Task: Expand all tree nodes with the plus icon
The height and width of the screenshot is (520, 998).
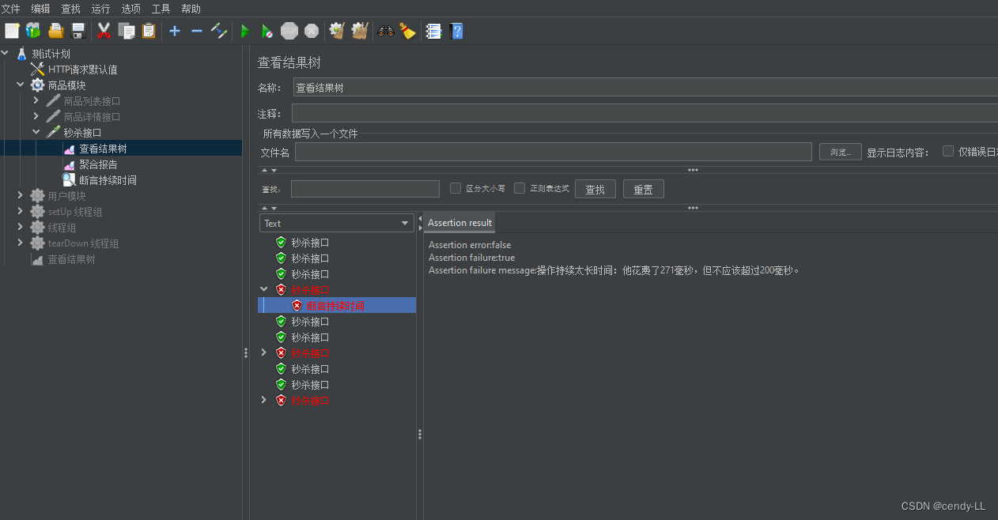Action: click(175, 31)
